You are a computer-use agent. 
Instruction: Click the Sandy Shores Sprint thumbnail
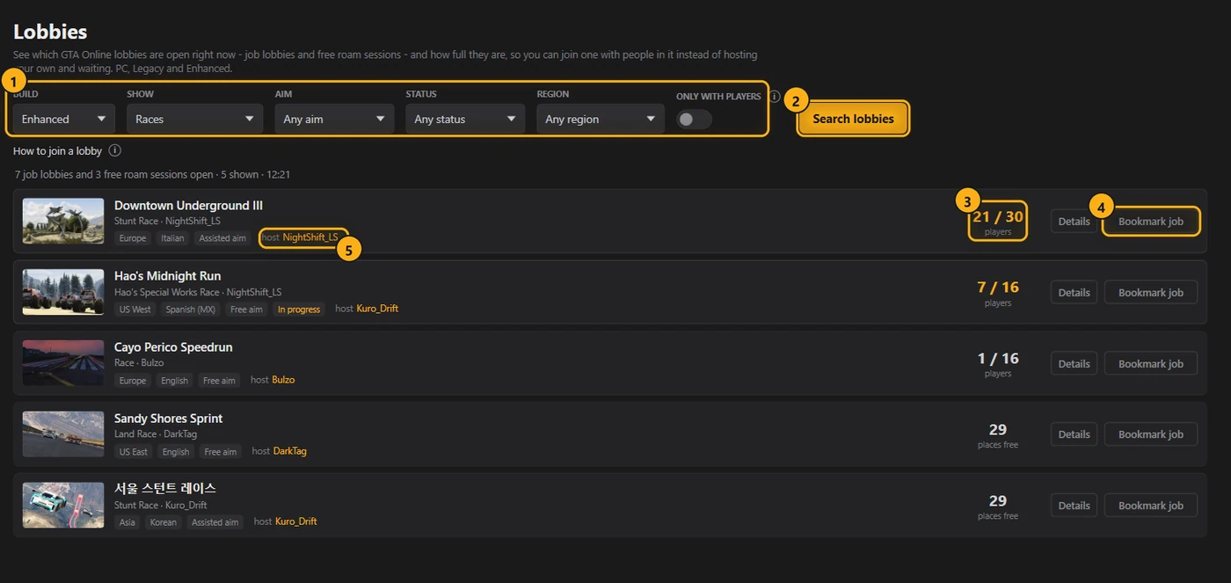tap(63, 434)
